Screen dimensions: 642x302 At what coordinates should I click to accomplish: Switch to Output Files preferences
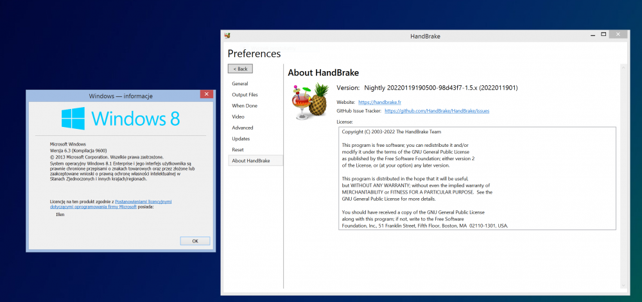point(245,95)
